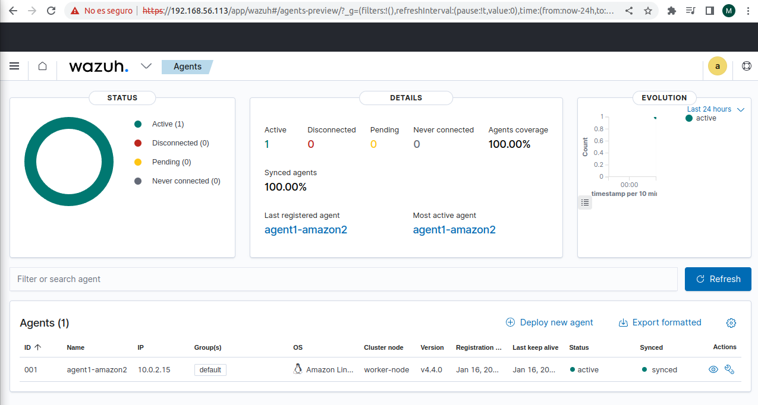Viewport: 758px width, 405px height.
Task: Sort by the Synced column header
Action: 651,347
